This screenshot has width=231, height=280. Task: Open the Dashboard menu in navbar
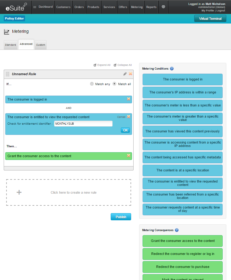43,7
